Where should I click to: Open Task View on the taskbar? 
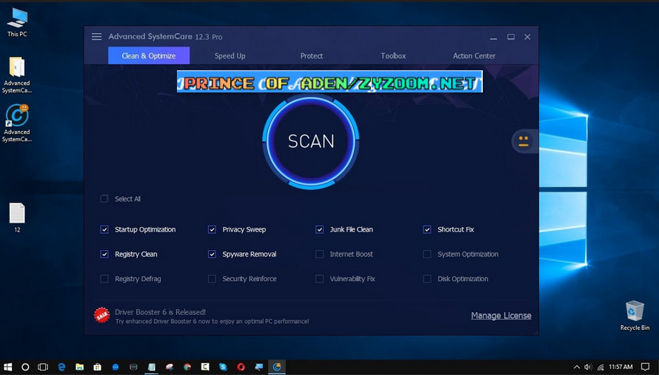pyautogui.click(x=43, y=367)
